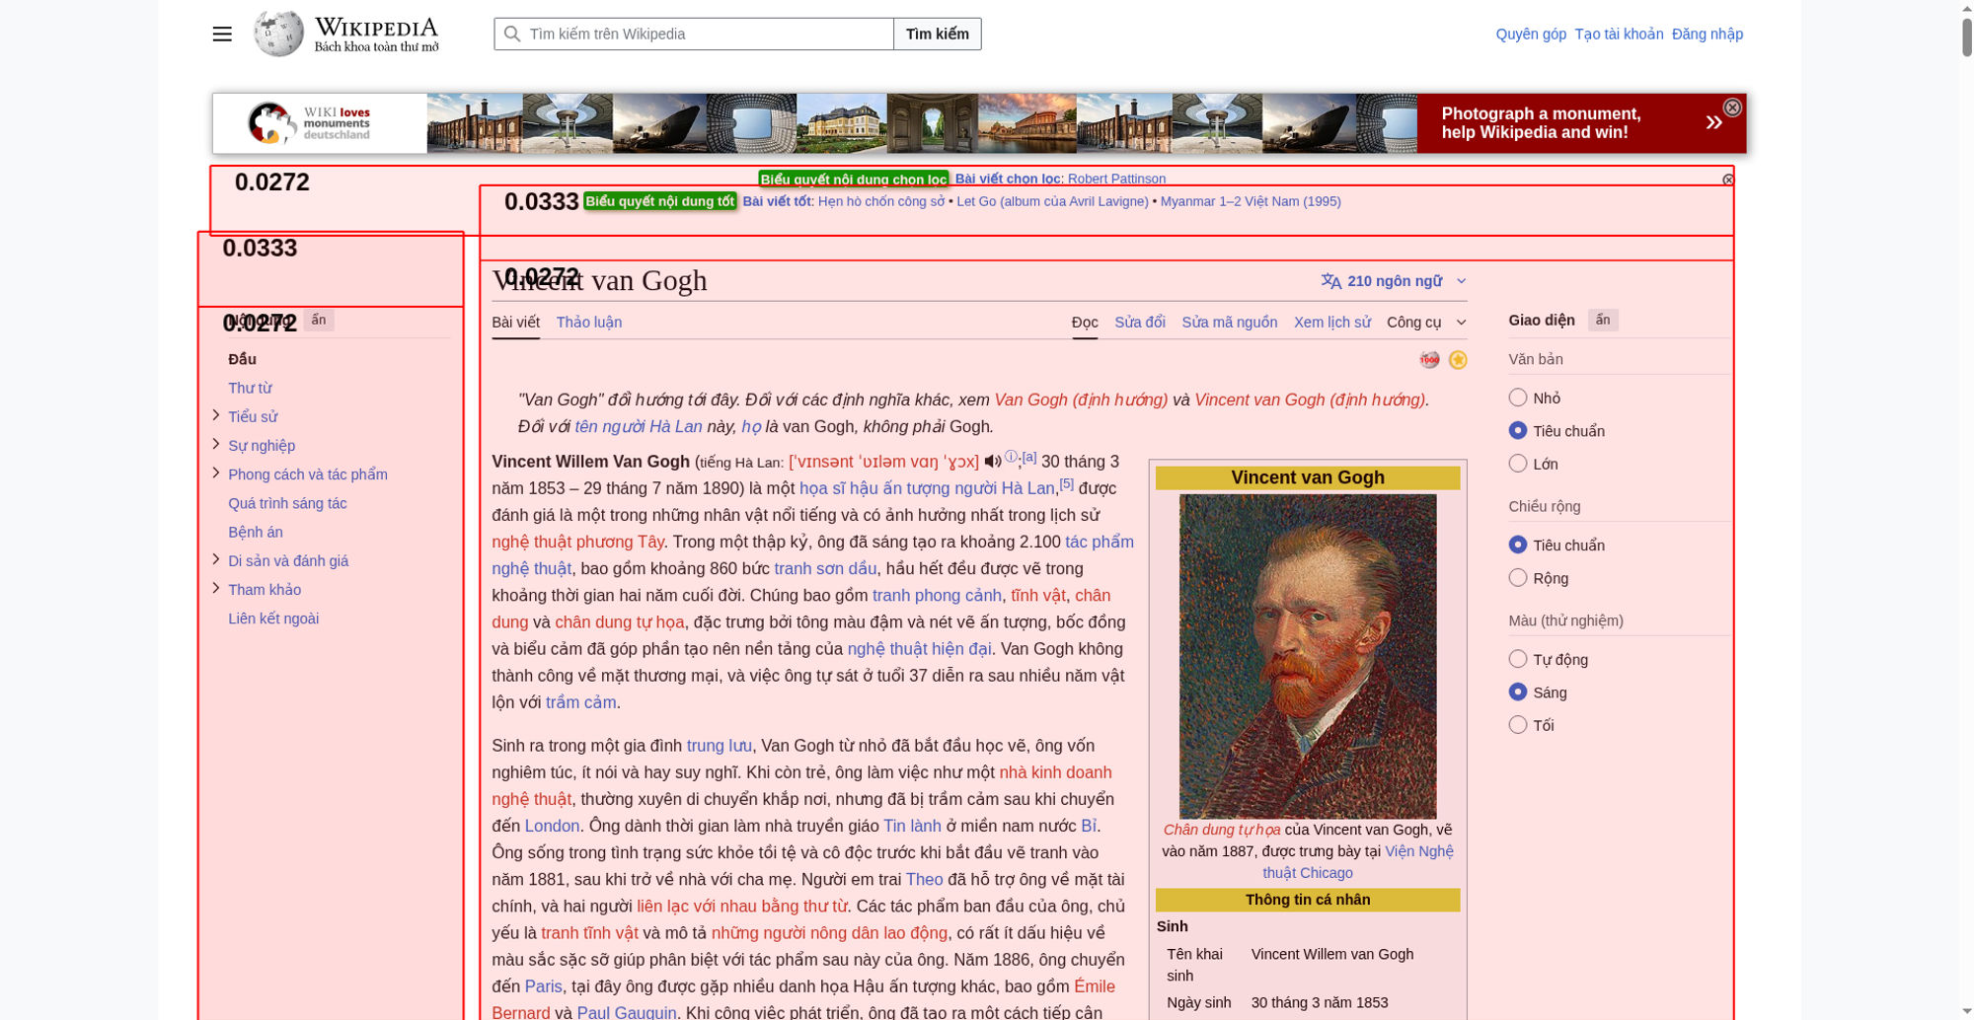
Task: Open the Công cụ tools dropdown
Action: (x=1426, y=323)
